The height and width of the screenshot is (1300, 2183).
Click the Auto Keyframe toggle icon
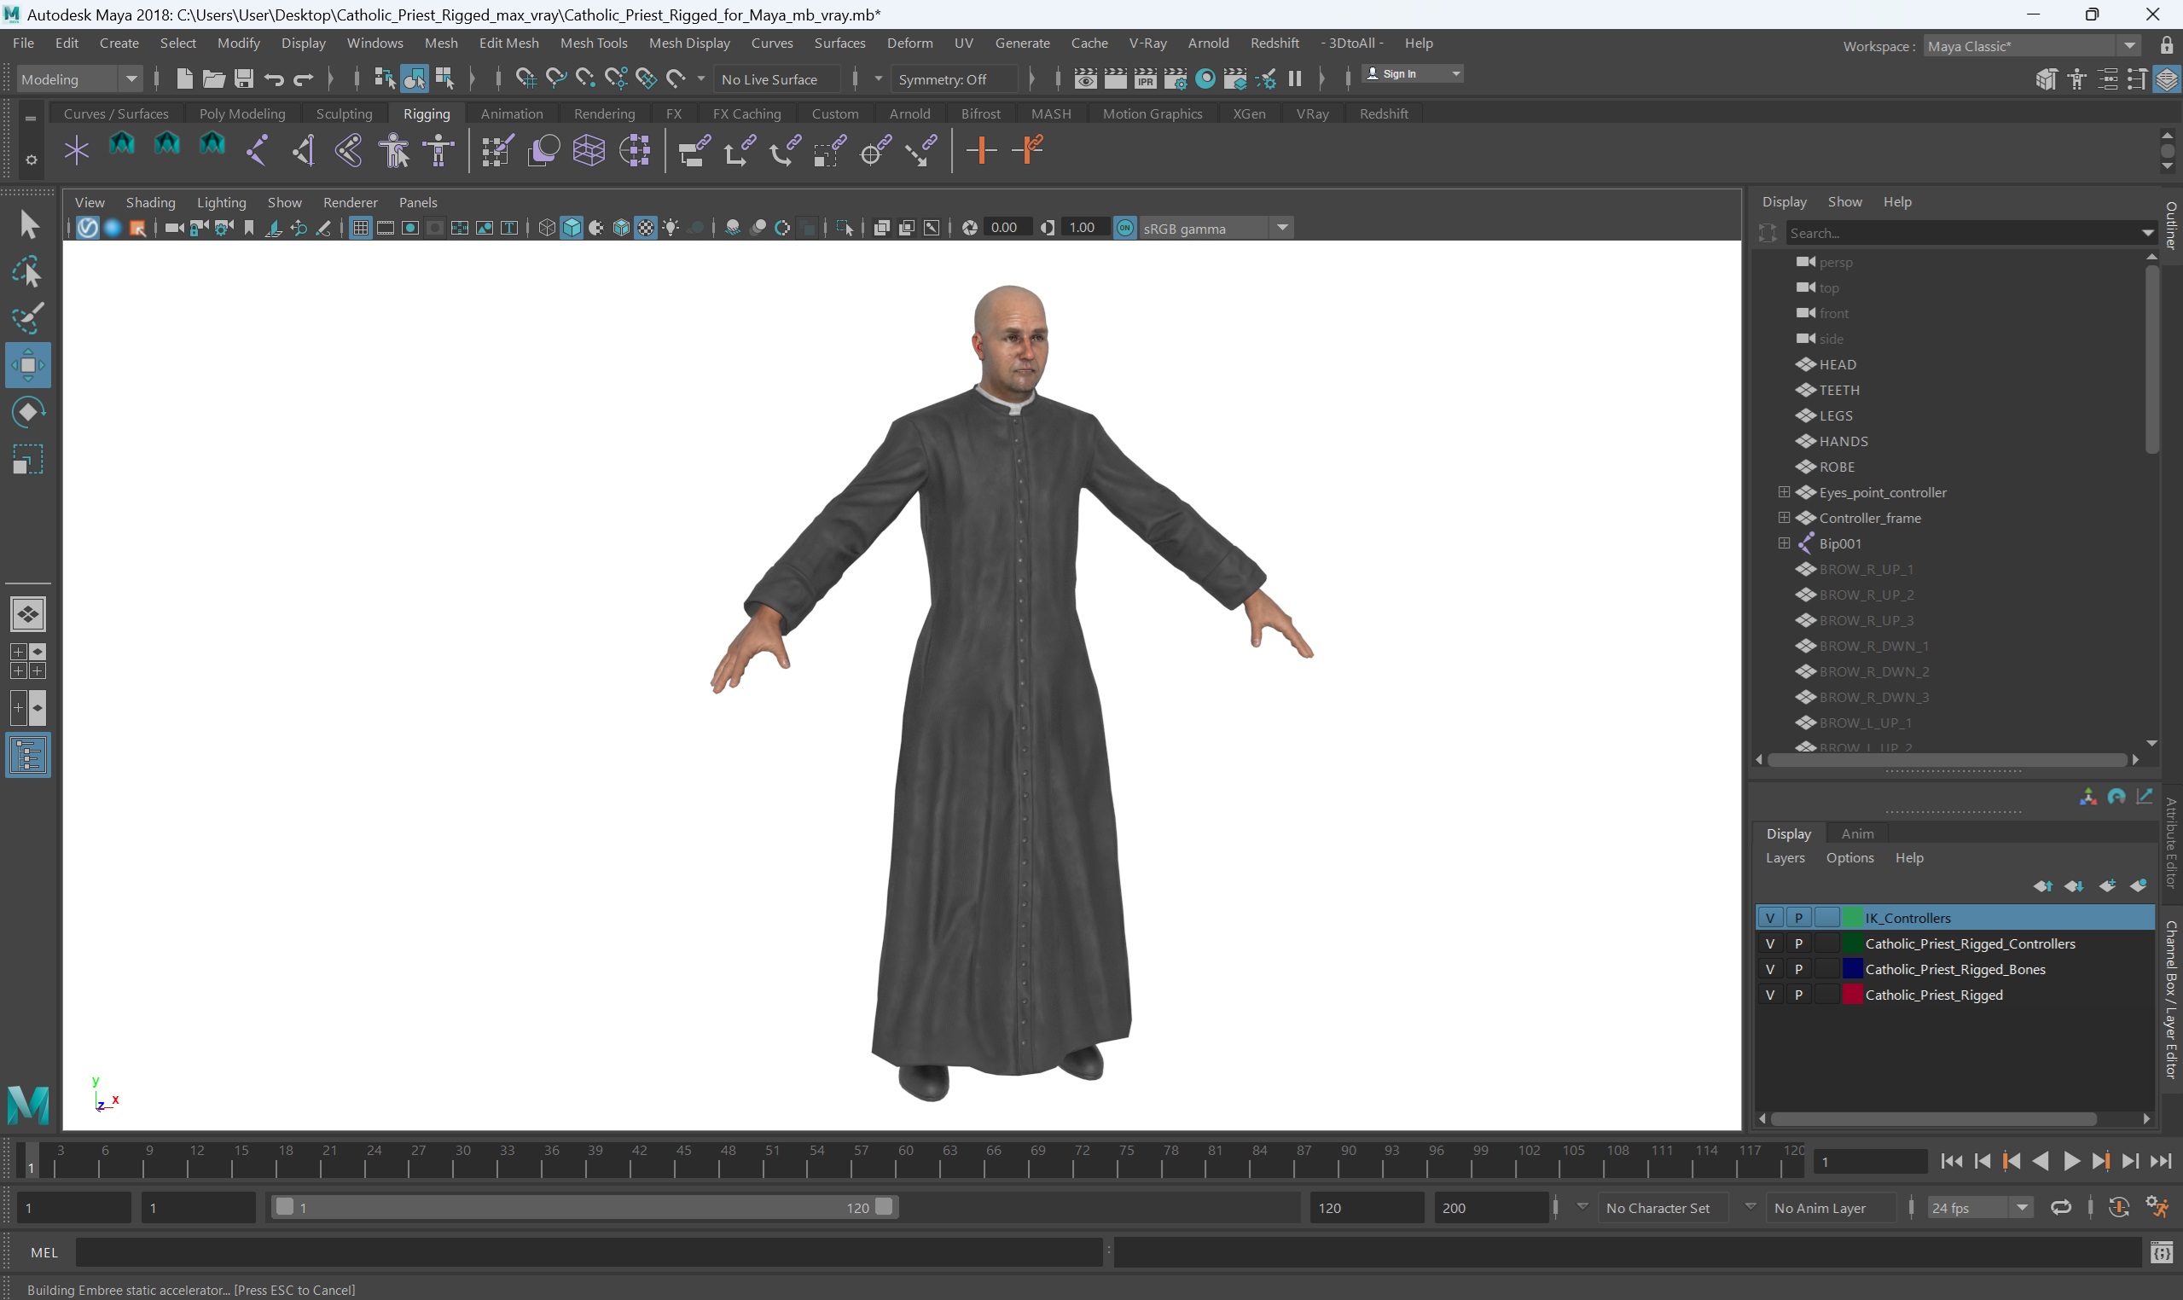2118,1207
